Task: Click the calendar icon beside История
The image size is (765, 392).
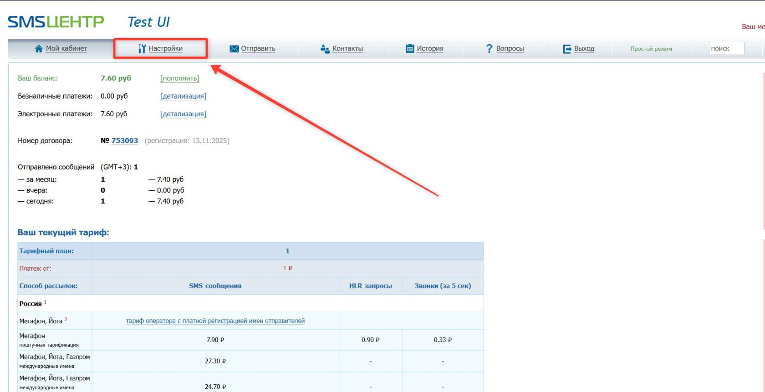Action: click(410, 49)
